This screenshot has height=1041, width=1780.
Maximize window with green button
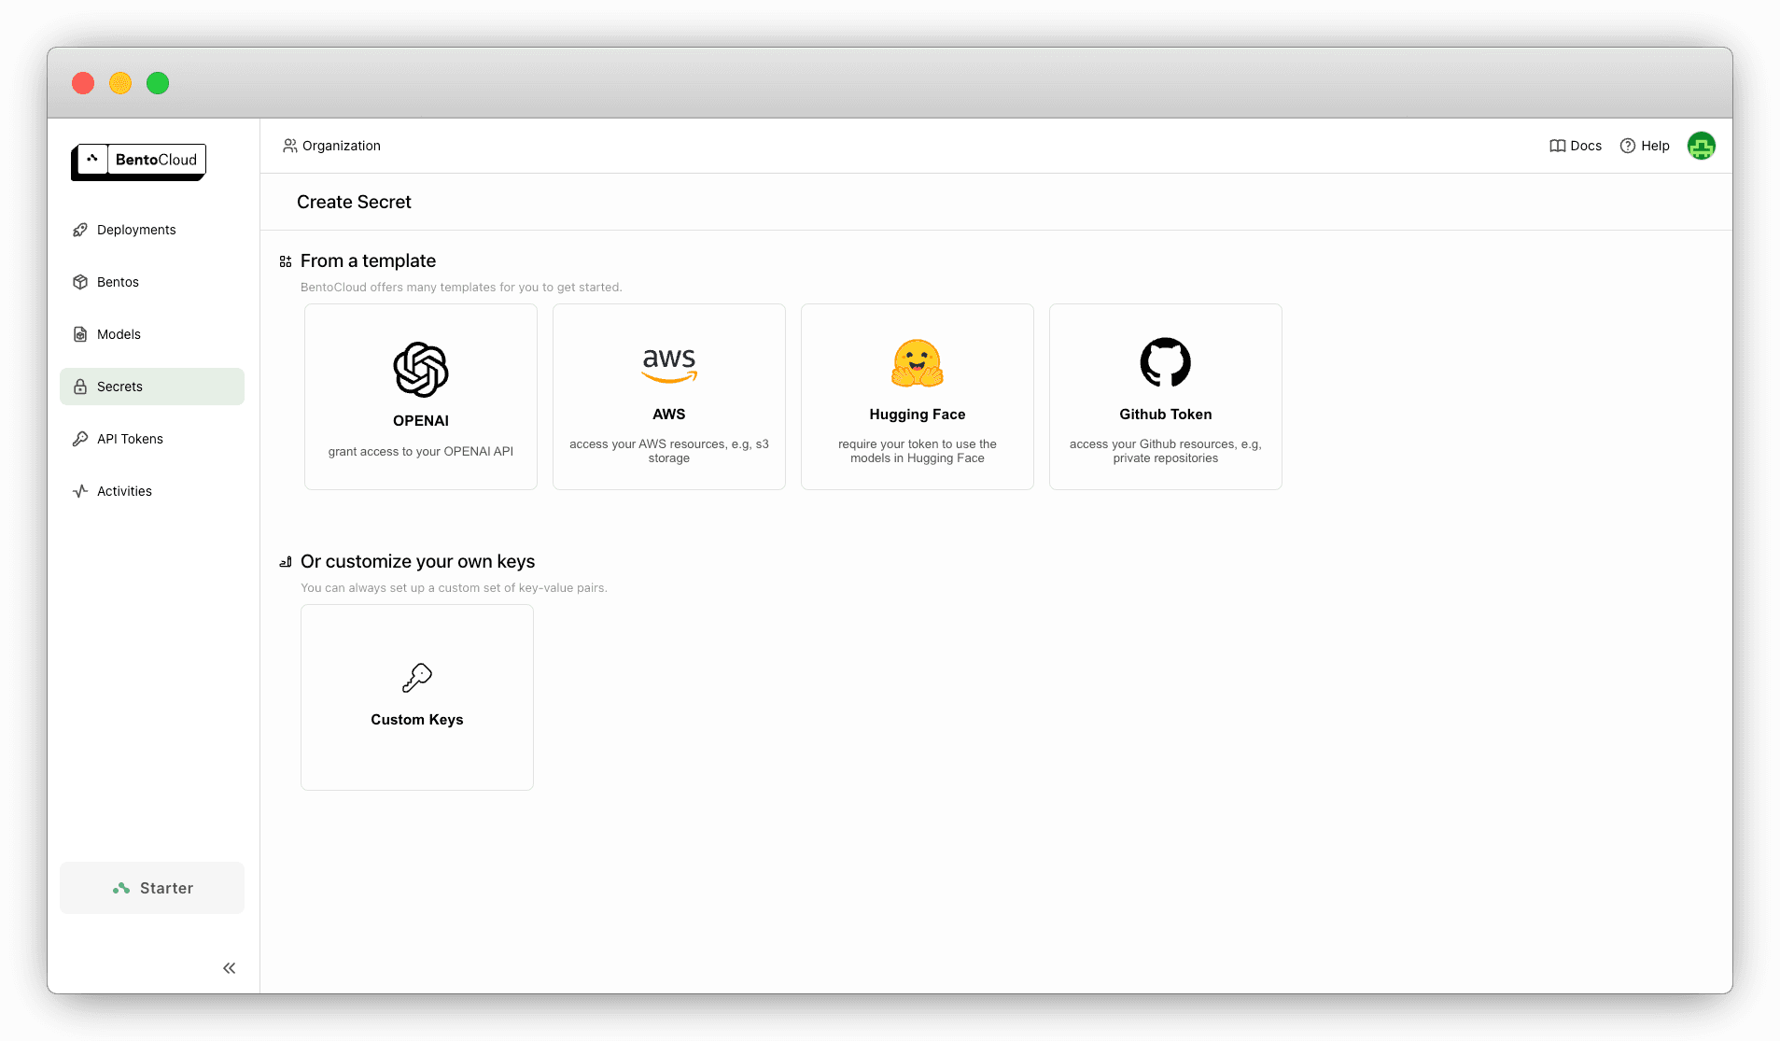(158, 83)
